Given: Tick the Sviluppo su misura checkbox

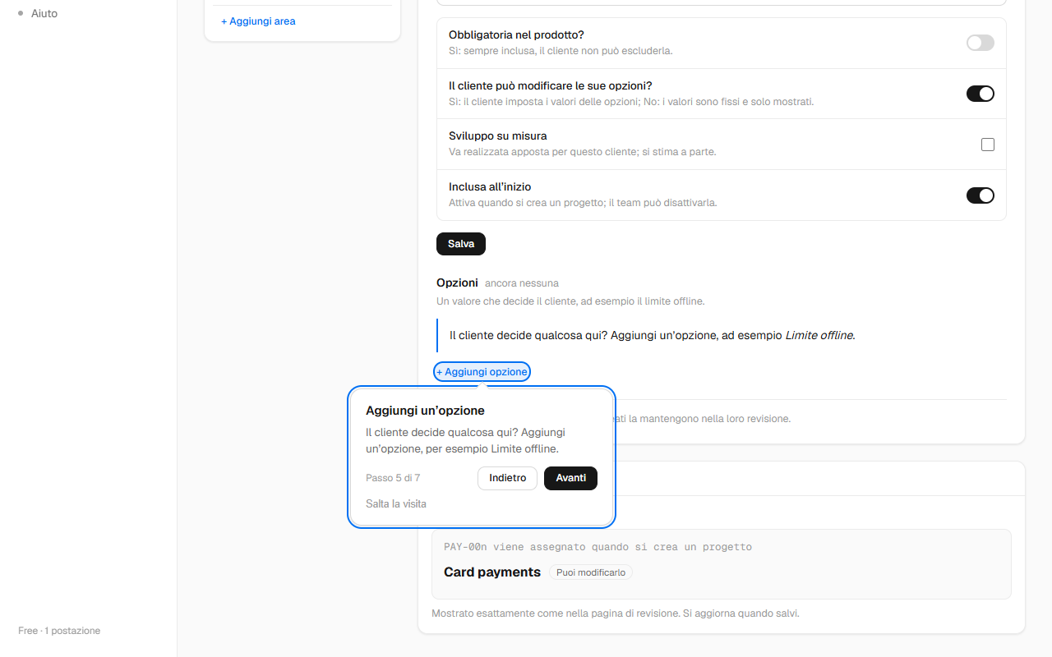Looking at the screenshot, I should [988, 145].
